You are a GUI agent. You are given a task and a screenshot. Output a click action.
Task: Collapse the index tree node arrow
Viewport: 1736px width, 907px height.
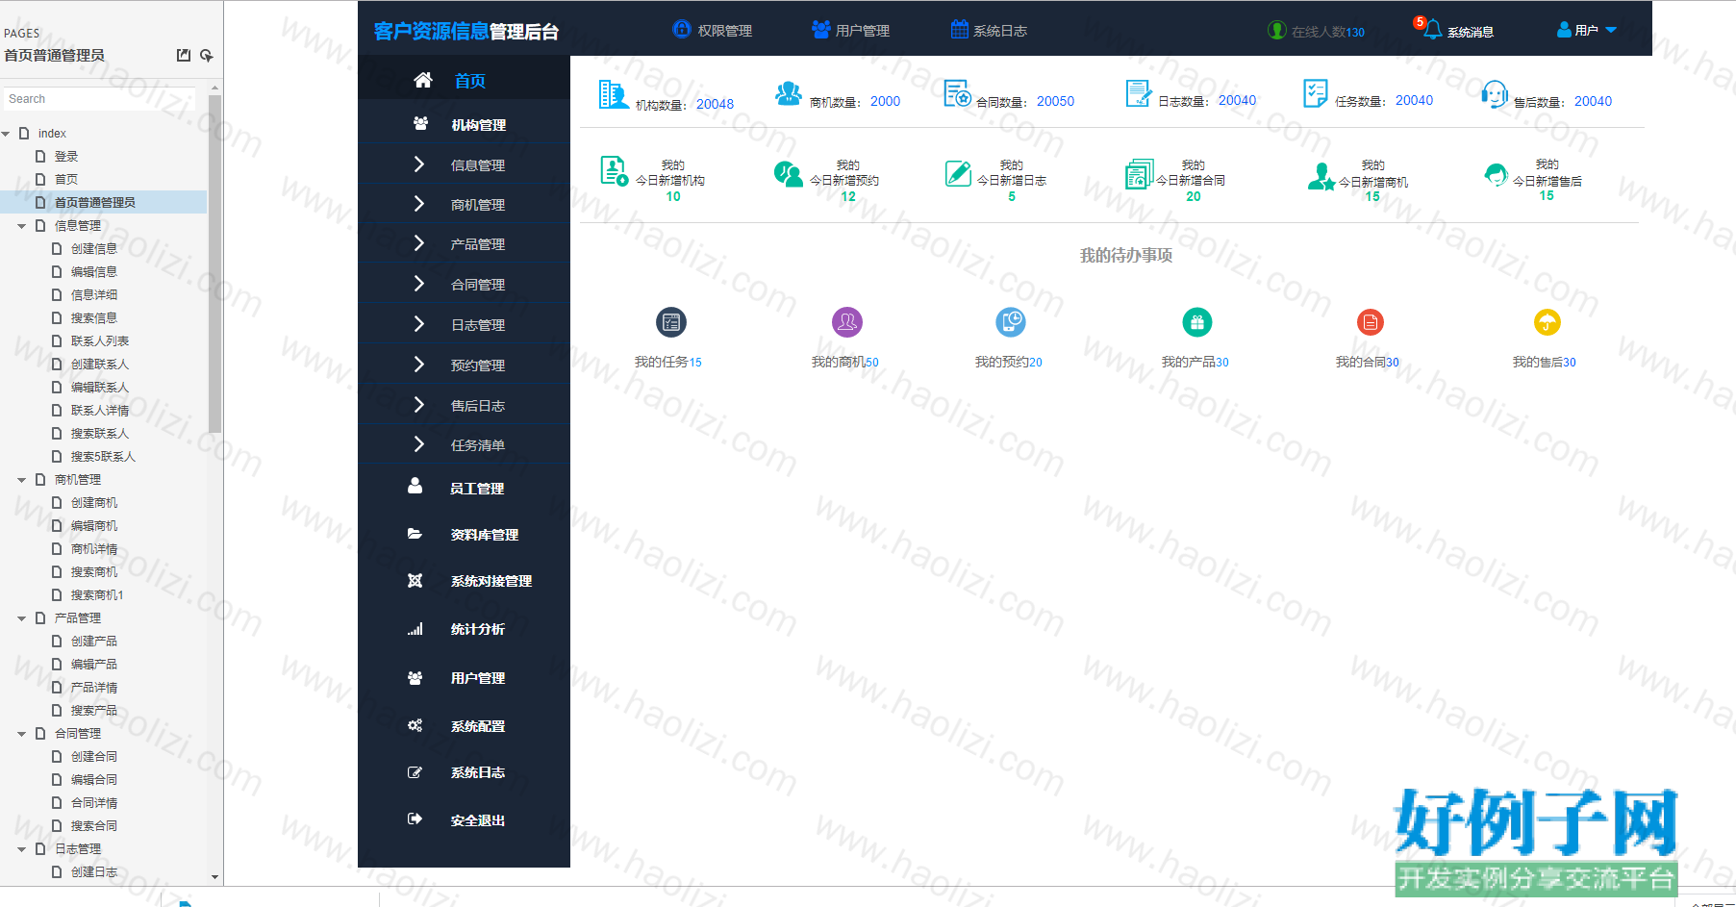pyautogui.click(x=6, y=134)
